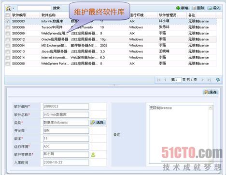
Task: Sort by 软件名称 column header
Action: point(49,15)
